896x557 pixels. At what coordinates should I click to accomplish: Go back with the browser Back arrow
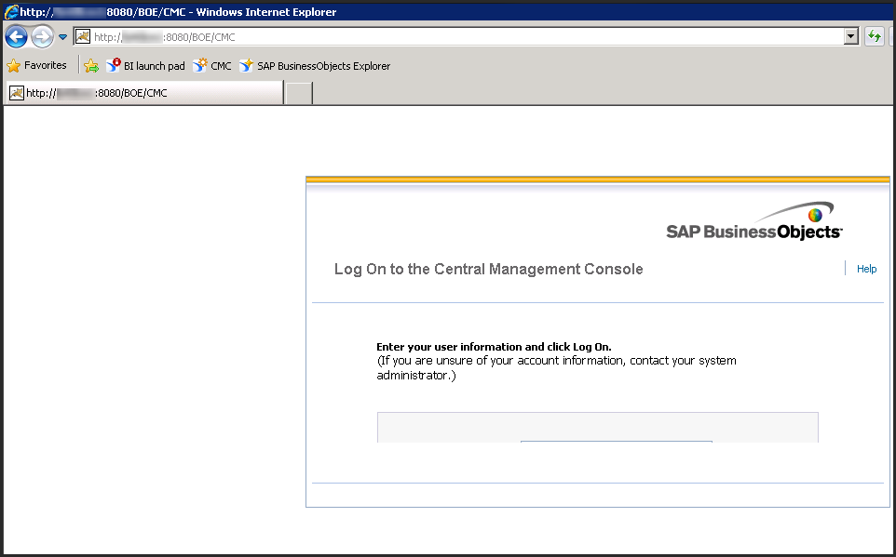click(16, 37)
